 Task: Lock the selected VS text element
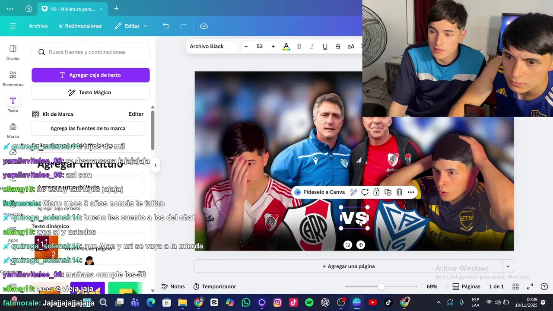point(376,192)
